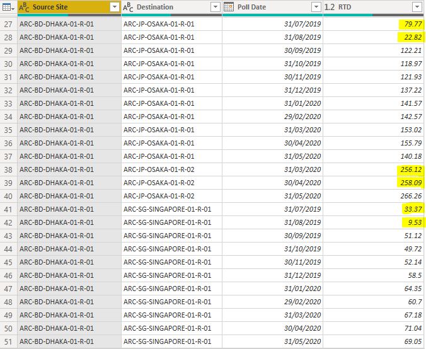Click Poll Date 31/12/2019 in row 32
Screen dimensions: 426x349
pos(302,90)
